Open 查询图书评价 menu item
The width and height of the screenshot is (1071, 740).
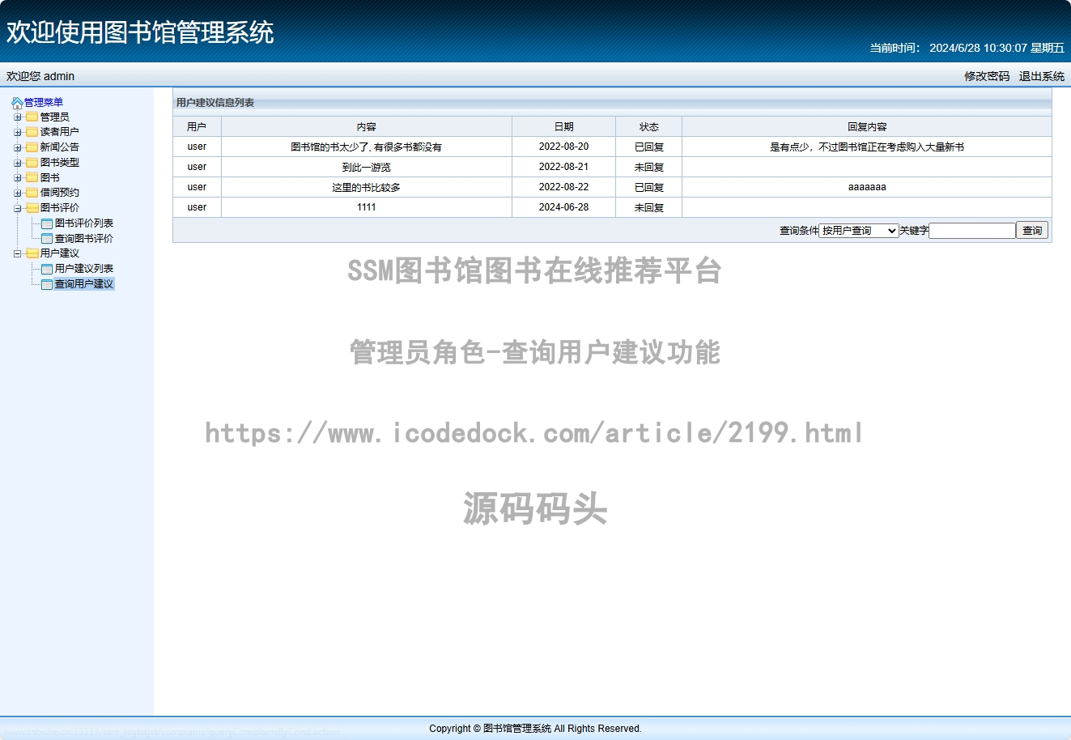point(84,239)
